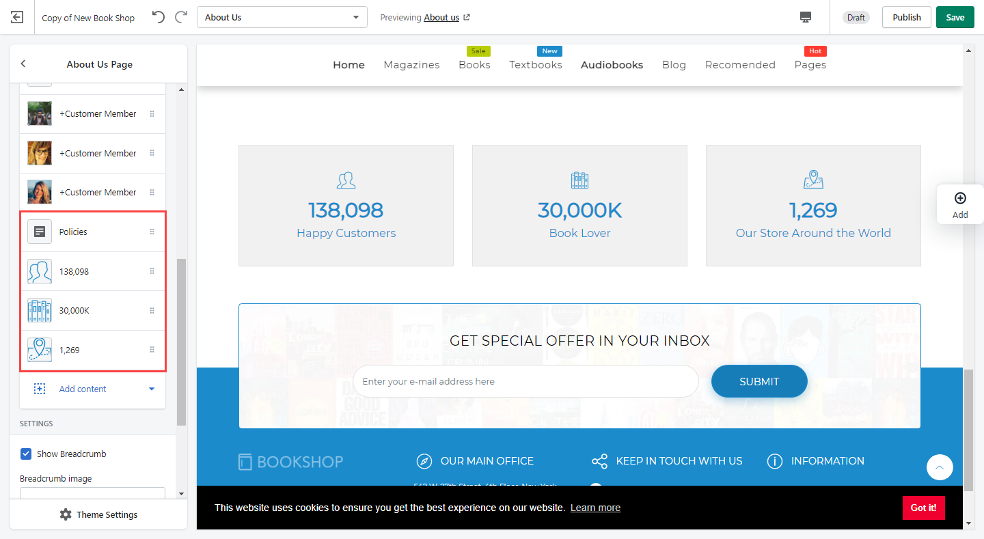Open Textbooks in the store menu
Viewport: 984px width, 539px height.
536,65
